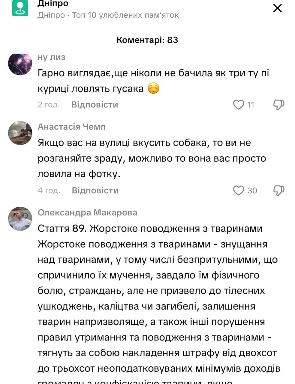Open Олександра Макарова's avatar

(x=20, y=219)
